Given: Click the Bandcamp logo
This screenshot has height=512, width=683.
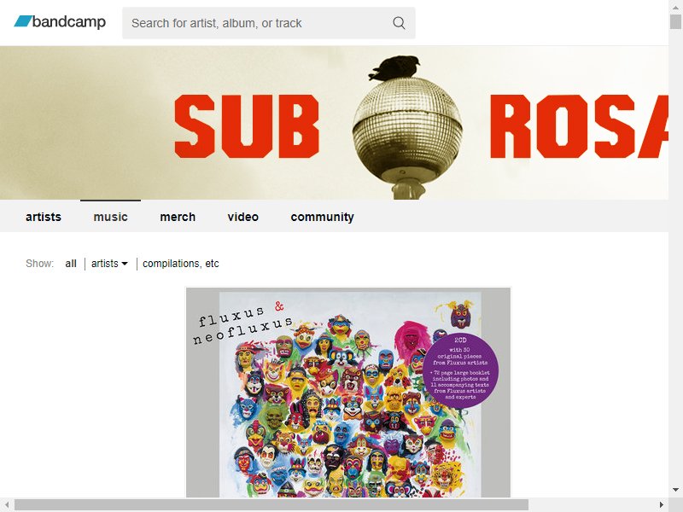Looking at the screenshot, I should (x=60, y=22).
